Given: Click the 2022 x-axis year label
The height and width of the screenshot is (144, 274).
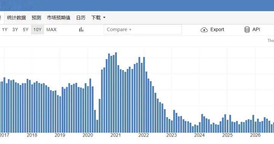Looking at the screenshot, I should pyautogui.click(x=143, y=135).
